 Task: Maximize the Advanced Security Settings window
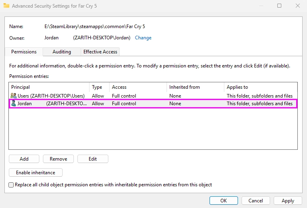point(279,6)
